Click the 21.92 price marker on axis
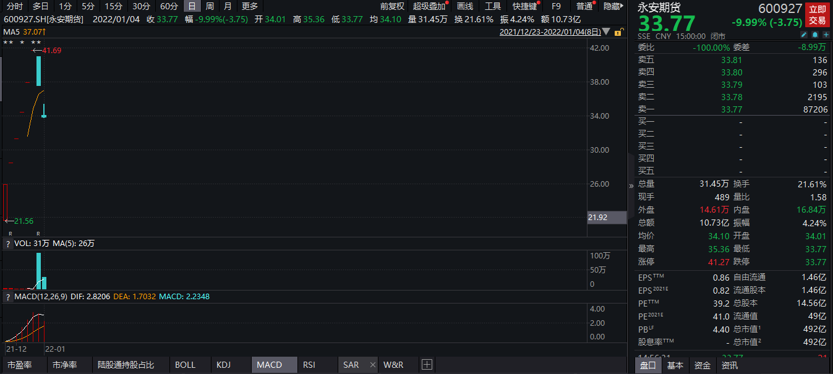 click(x=598, y=217)
